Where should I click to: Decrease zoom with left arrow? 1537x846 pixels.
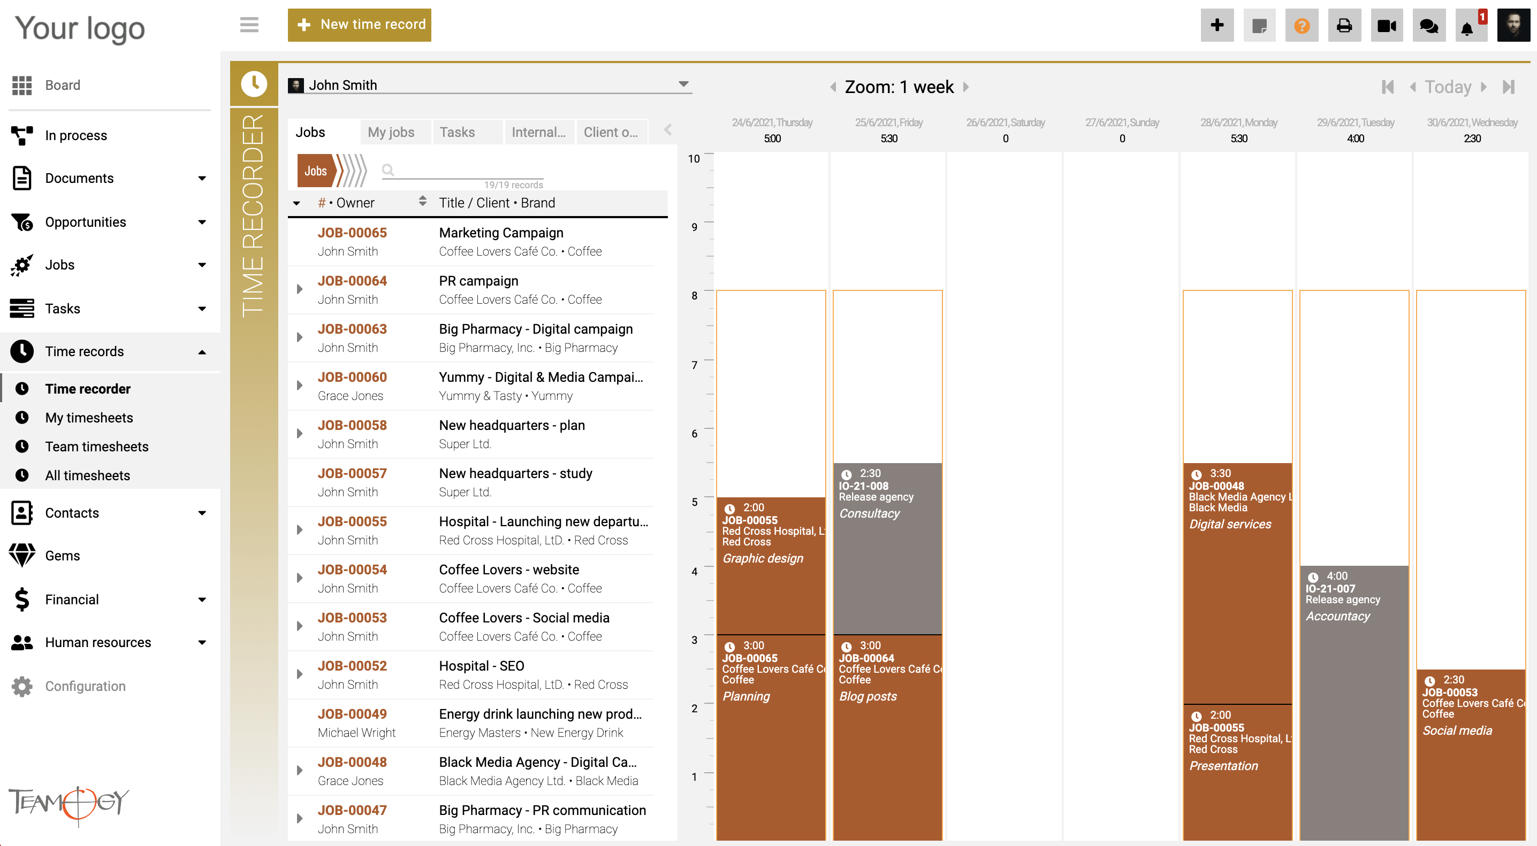click(833, 87)
